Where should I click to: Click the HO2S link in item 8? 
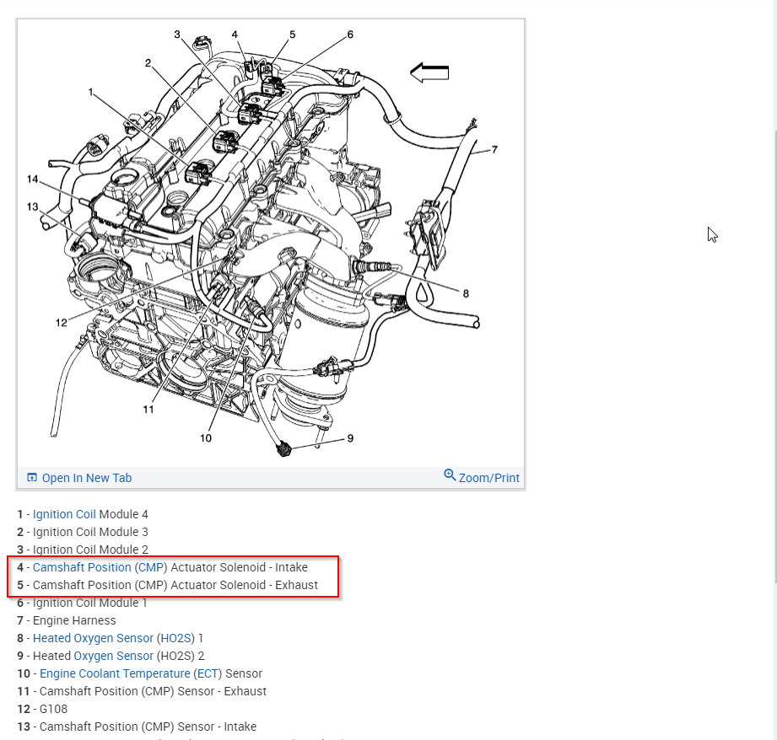pyautogui.click(x=176, y=638)
